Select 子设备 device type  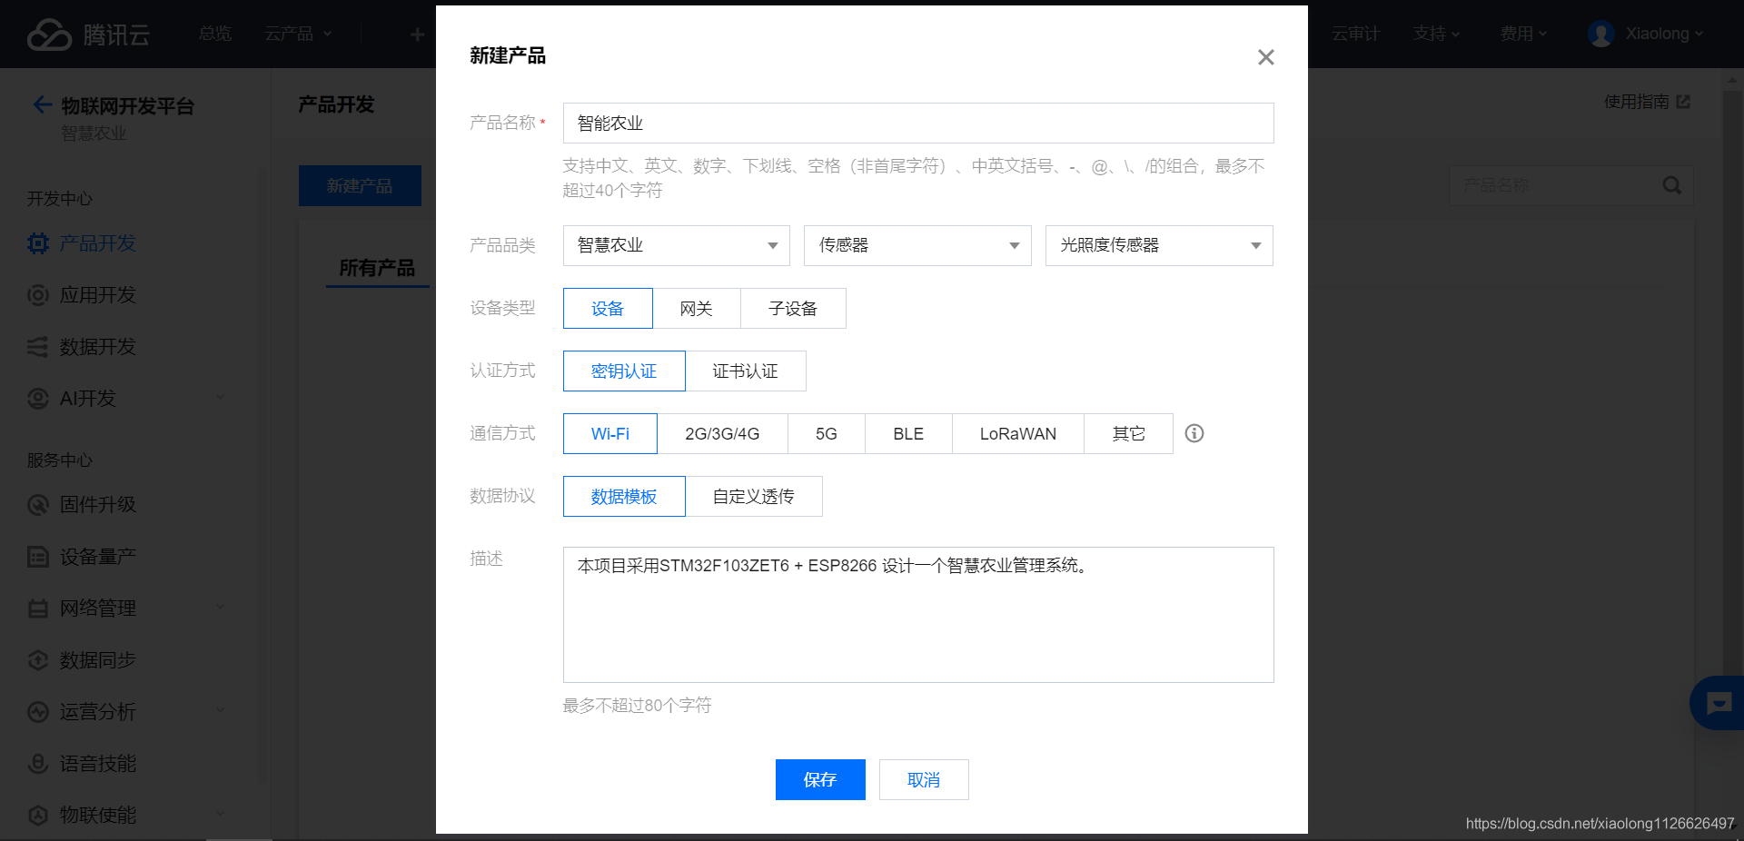793,309
